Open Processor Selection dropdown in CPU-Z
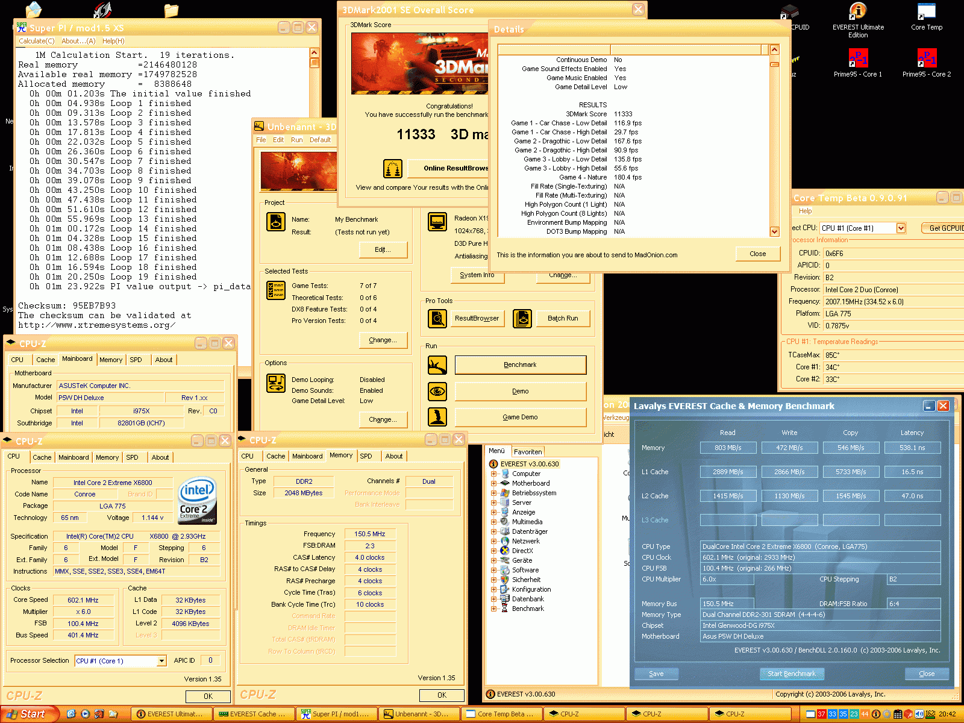964x723 pixels. coord(161,661)
